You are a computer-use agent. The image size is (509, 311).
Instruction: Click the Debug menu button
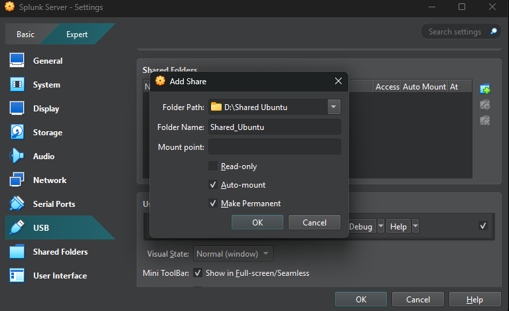[x=360, y=226]
